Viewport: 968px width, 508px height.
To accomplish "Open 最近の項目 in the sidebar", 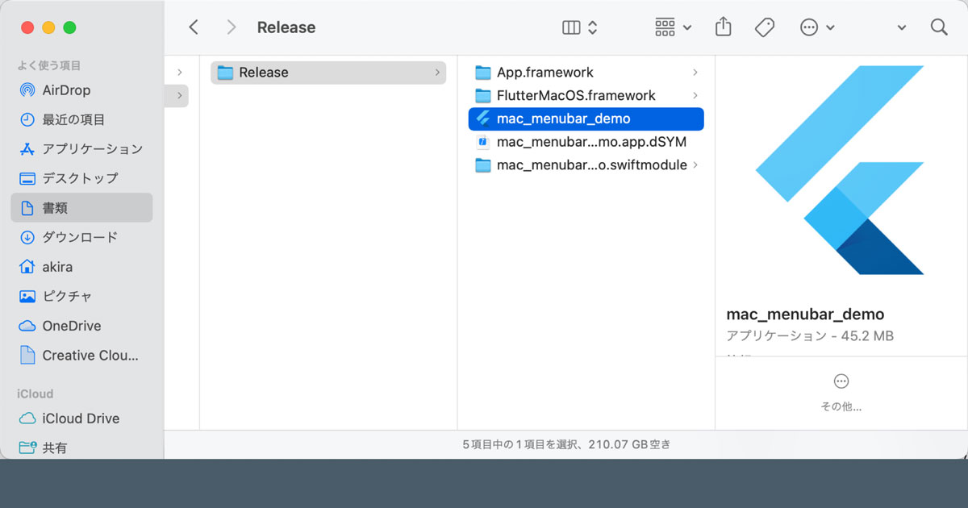I will tap(81, 119).
